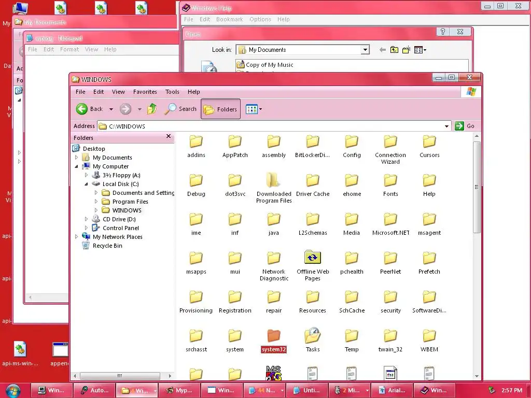Expand My Network Places node
The height and width of the screenshot is (398, 531).
pos(77,236)
